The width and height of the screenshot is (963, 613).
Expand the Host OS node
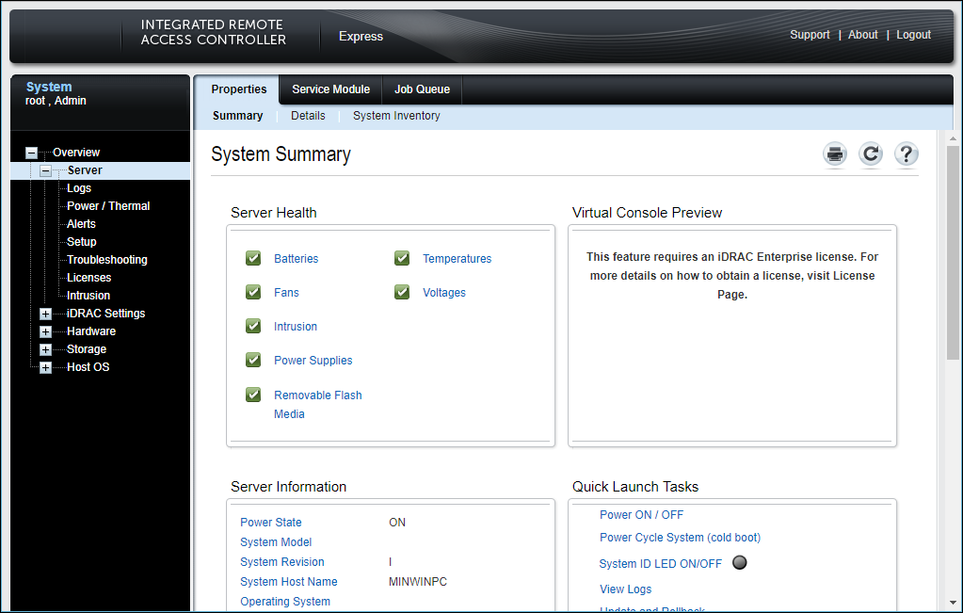pyautogui.click(x=45, y=367)
